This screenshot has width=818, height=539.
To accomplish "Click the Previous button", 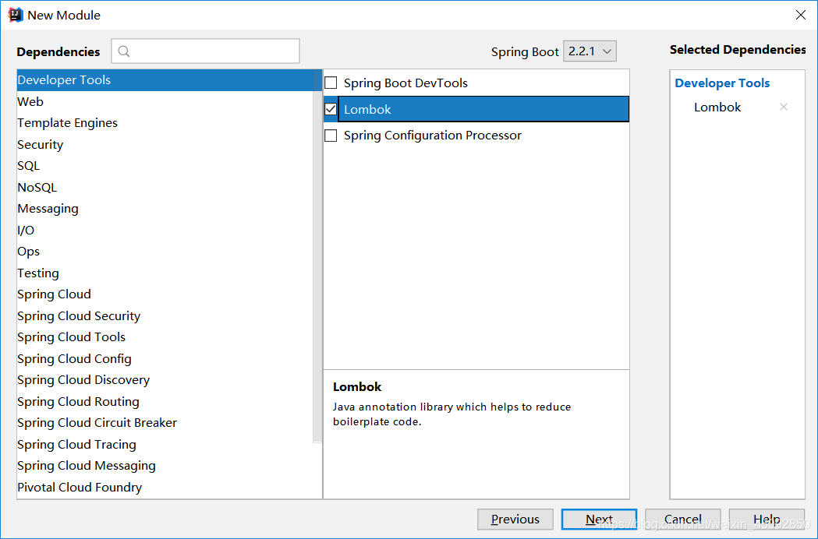I will pos(515,520).
